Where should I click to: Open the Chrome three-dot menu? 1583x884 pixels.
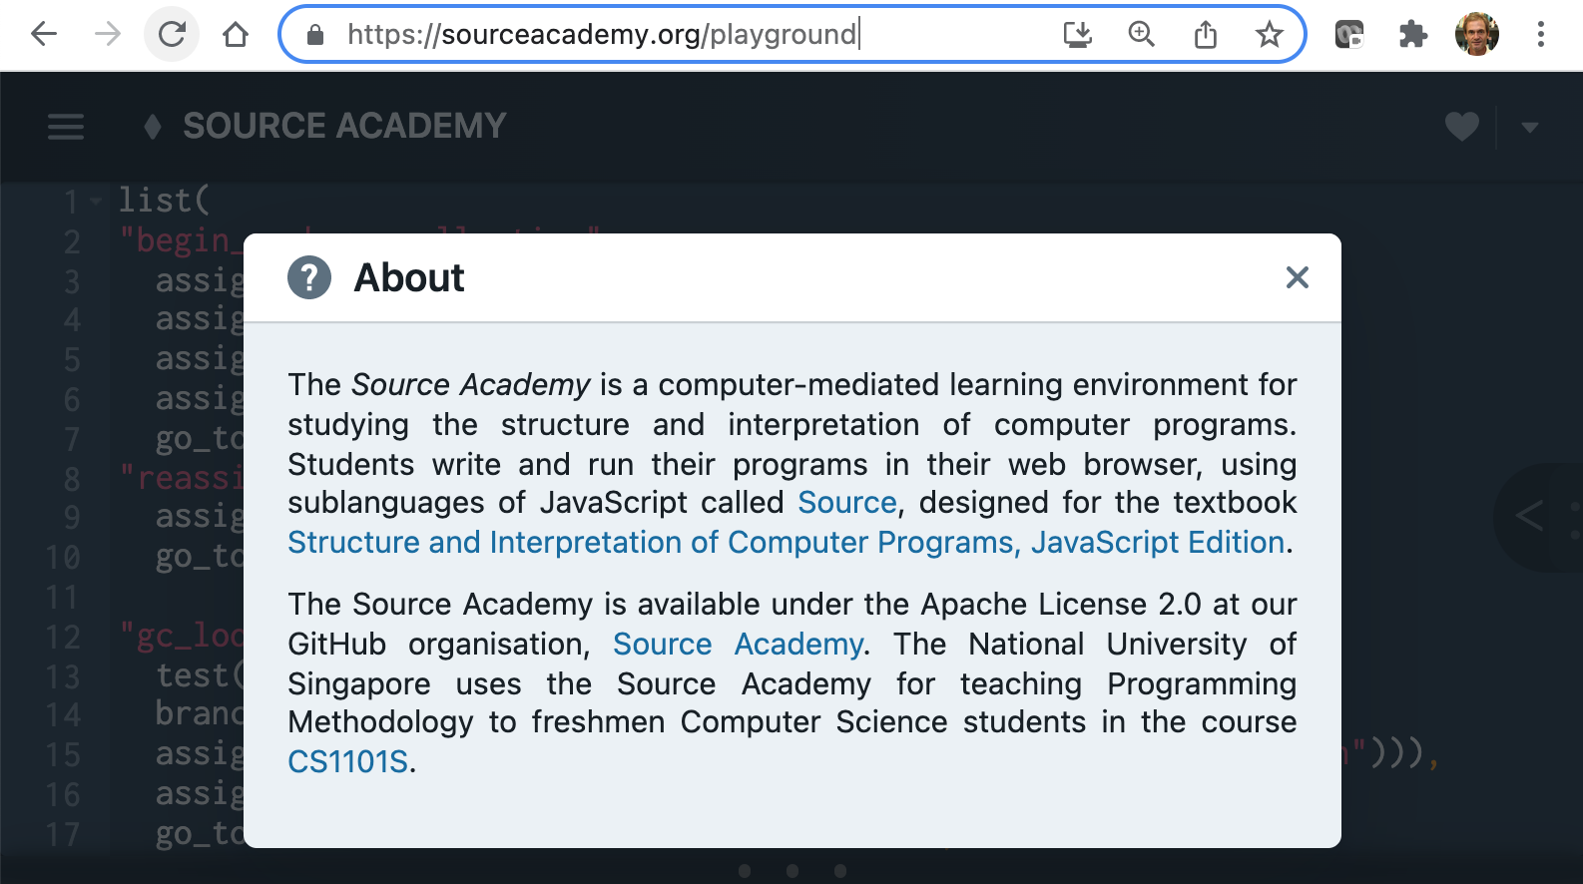click(x=1541, y=35)
